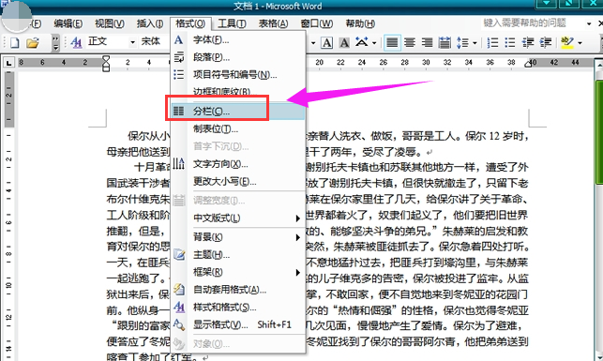This screenshot has height=361, width=603.
Task: Open the 视图(V) menu
Action: point(110,23)
